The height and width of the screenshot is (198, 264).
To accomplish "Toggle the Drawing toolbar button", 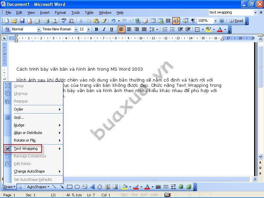I will pyautogui.click(x=176, y=21).
